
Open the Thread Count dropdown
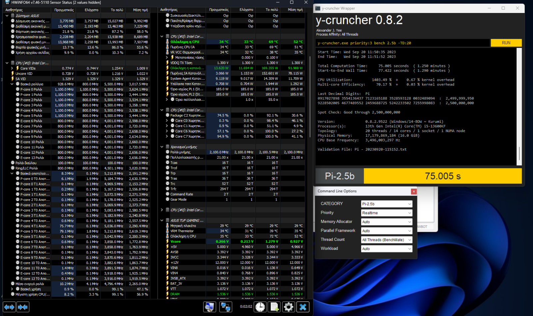tap(387, 240)
